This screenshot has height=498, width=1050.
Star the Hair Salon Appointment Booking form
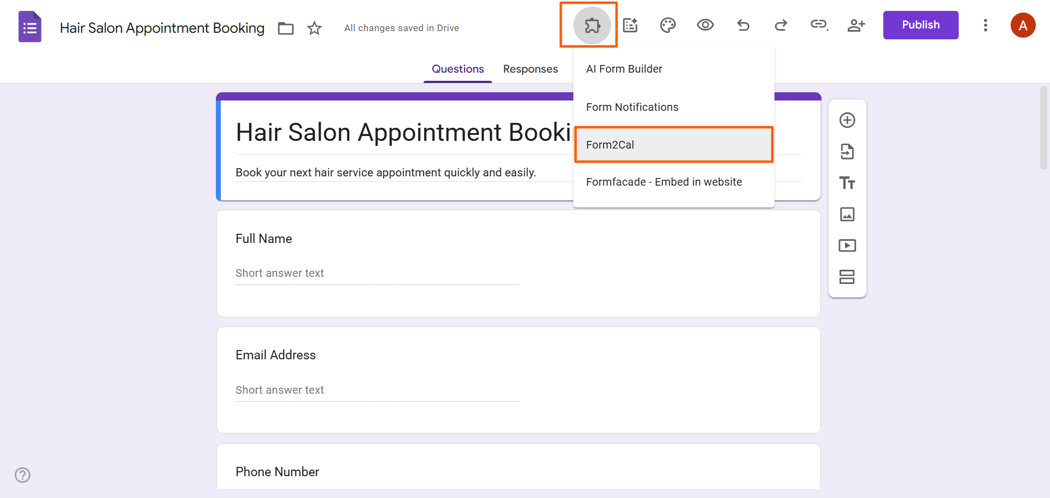[x=314, y=28]
